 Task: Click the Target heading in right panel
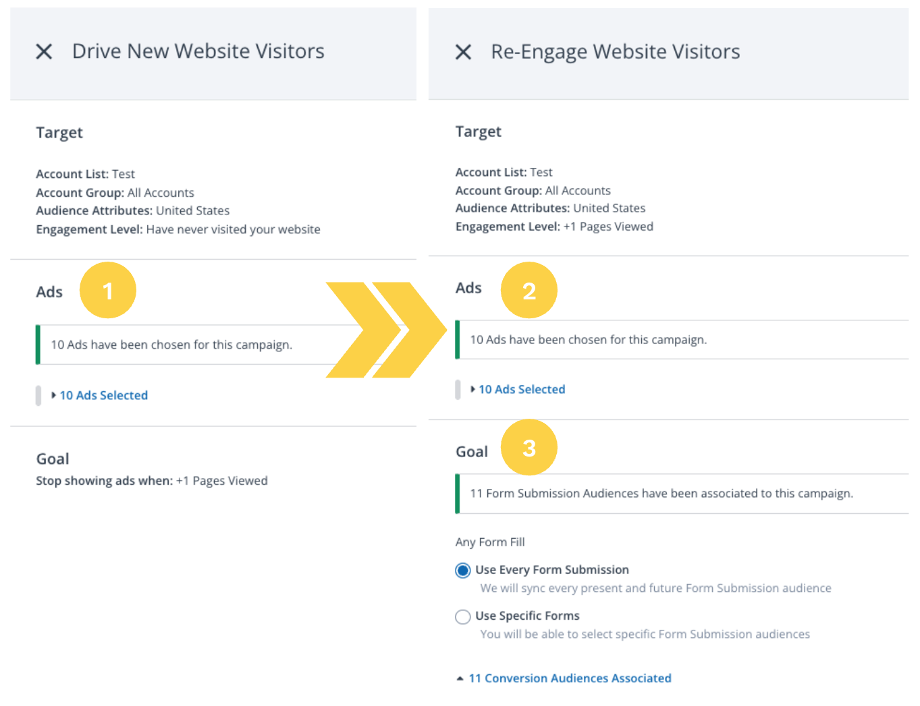[478, 131]
